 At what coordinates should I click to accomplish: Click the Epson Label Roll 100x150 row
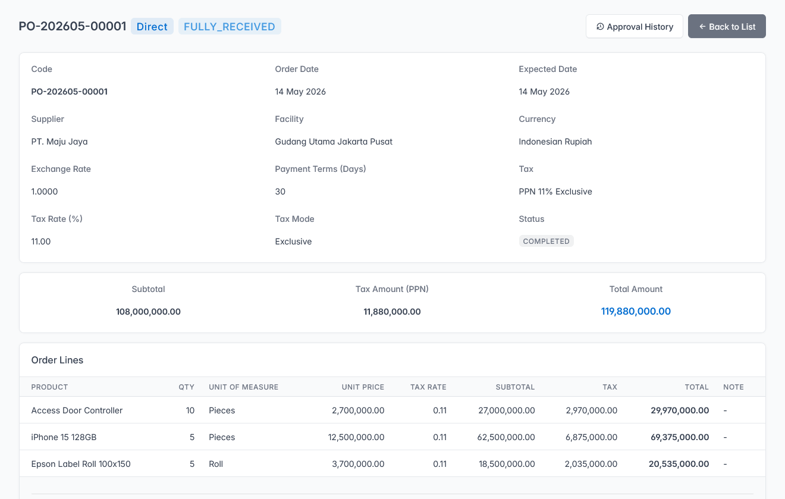pyautogui.click(x=392, y=464)
